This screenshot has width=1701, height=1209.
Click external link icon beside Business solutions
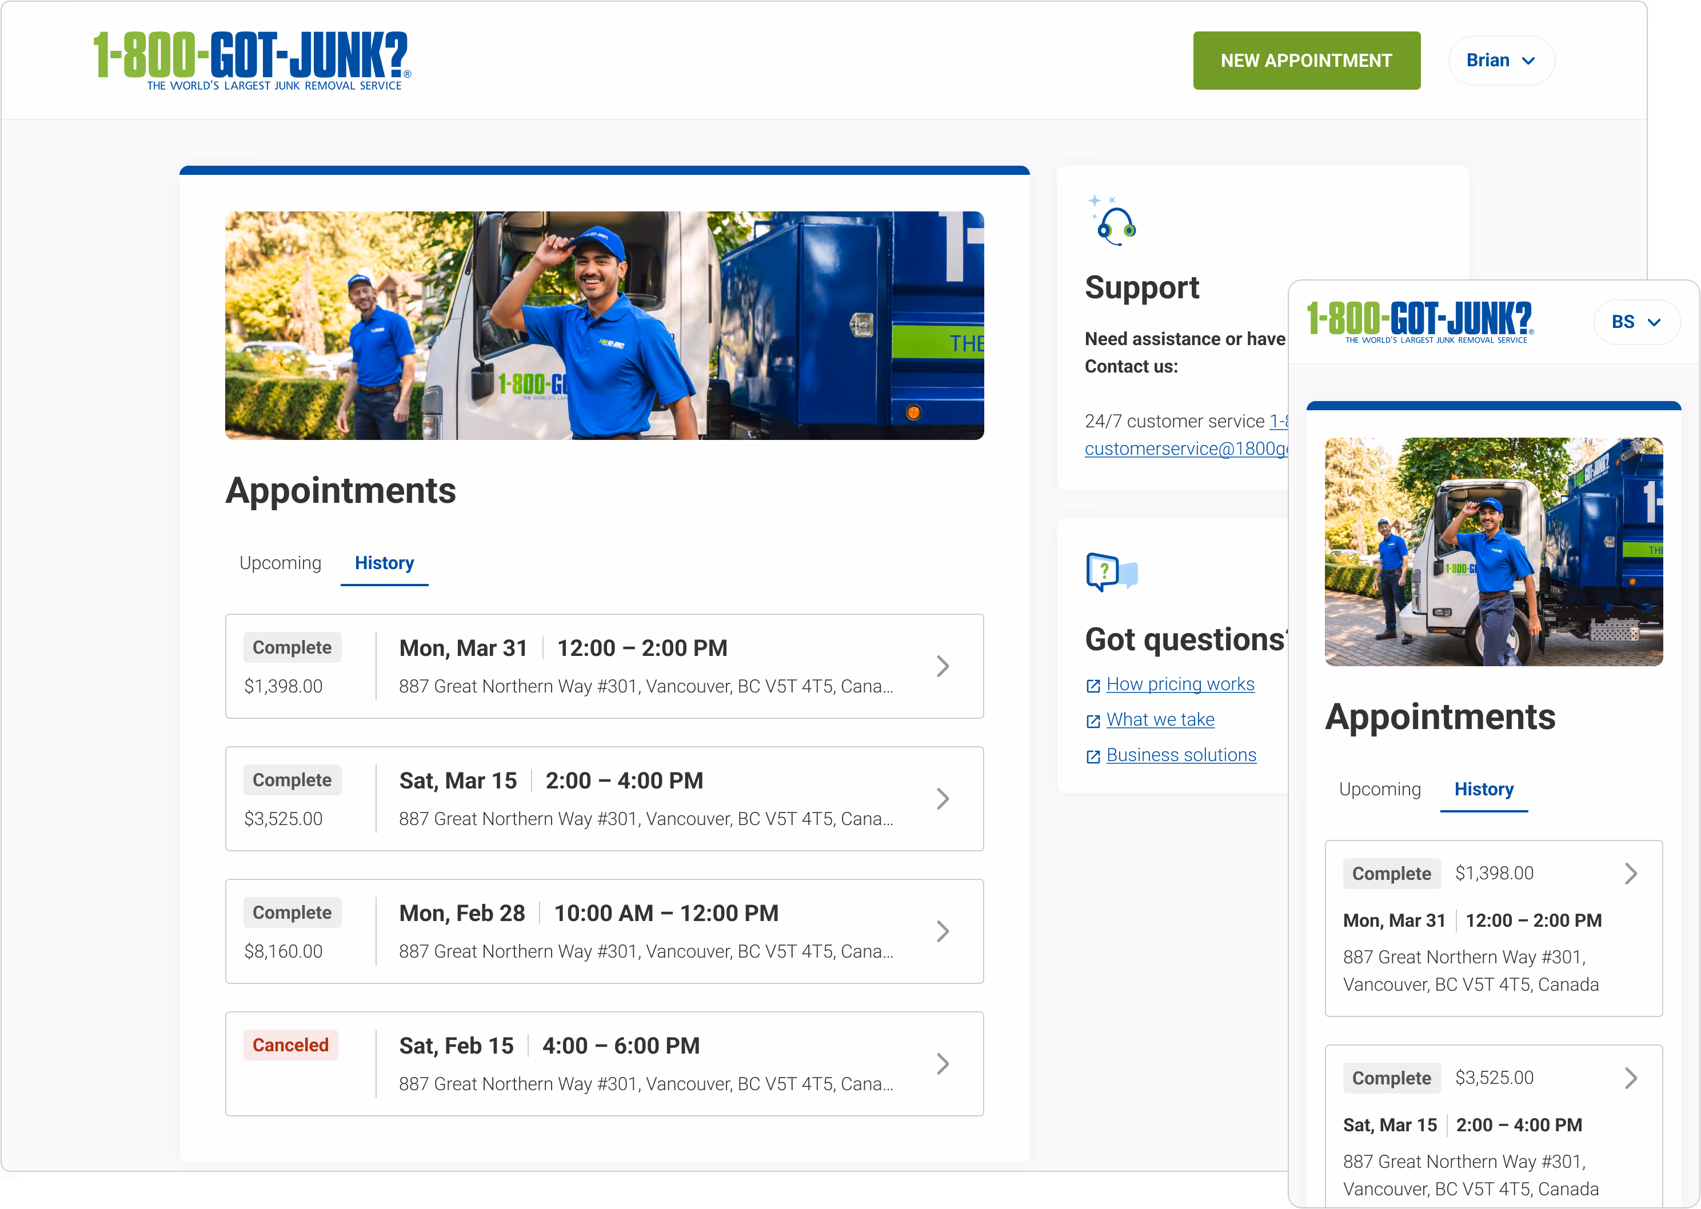[x=1092, y=756]
